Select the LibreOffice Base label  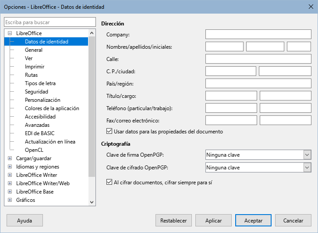click(x=35, y=192)
